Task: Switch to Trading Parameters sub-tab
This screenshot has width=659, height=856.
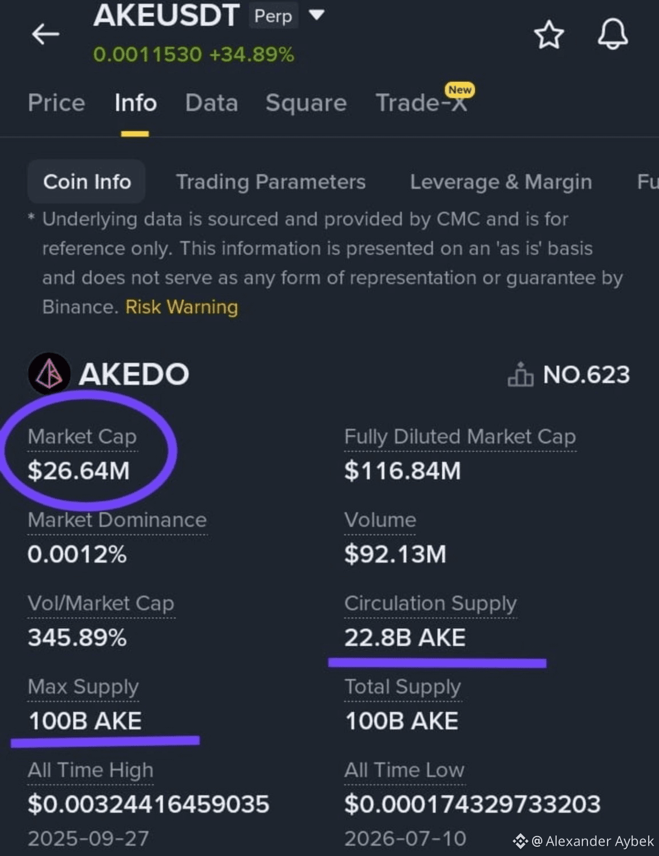Action: (271, 182)
